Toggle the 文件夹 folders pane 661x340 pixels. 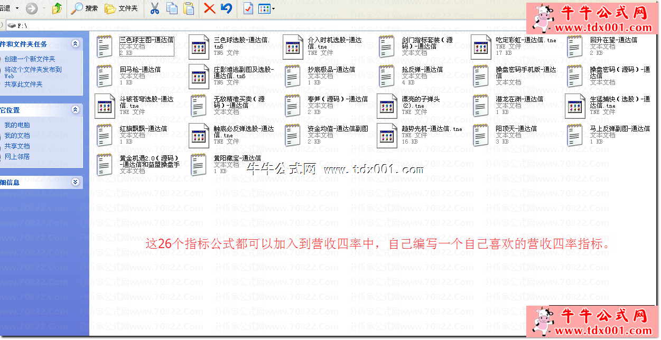click(x=121, y=8)
